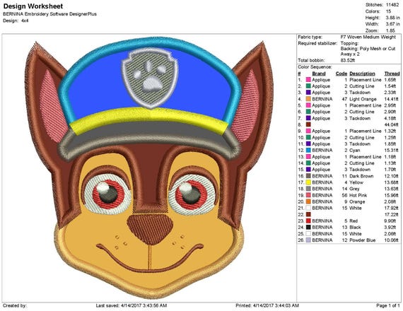The image size is (403, 311).
Task: Click the Brand column header
Action: pyautogui.click(x=318, y=74)
